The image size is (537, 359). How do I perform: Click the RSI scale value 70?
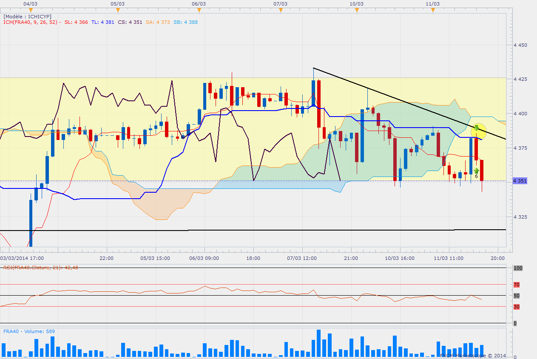516,285
